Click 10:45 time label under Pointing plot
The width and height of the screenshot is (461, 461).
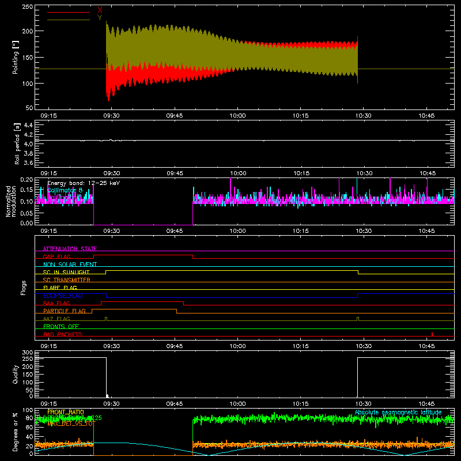click(426, 116)
